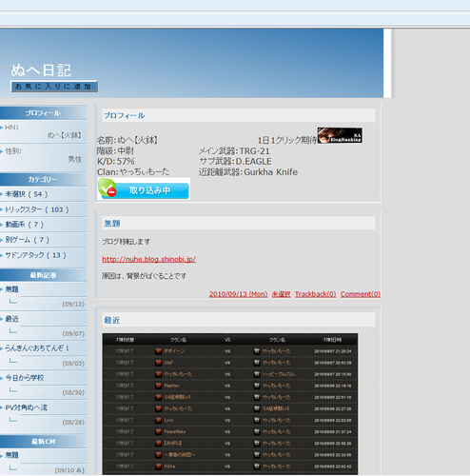The width and height of the screenshot is (470, 476).
Task: Select the トリックスター (103) category
Action: pos(37,209)
